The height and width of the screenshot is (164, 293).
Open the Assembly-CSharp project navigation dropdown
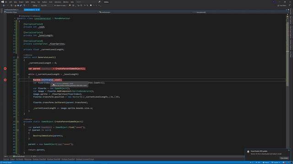51,12
